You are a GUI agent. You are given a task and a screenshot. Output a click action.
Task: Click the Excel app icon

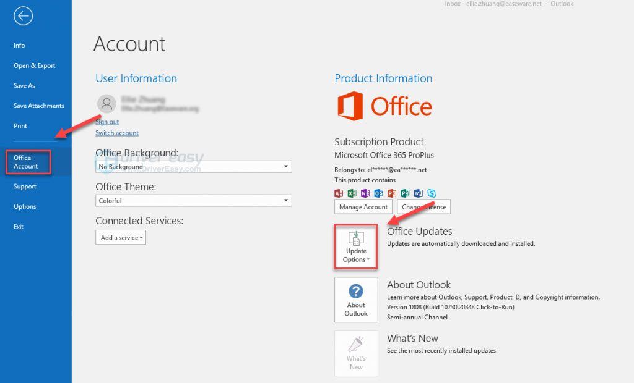click(x=352, y=193)
